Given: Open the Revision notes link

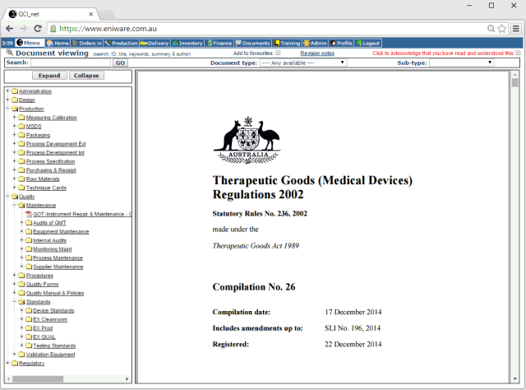Looking at the screenshot, I should coord(317,53).
